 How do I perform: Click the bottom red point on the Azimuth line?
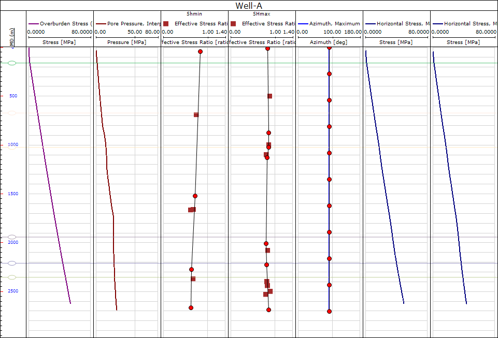coord(329,311)
